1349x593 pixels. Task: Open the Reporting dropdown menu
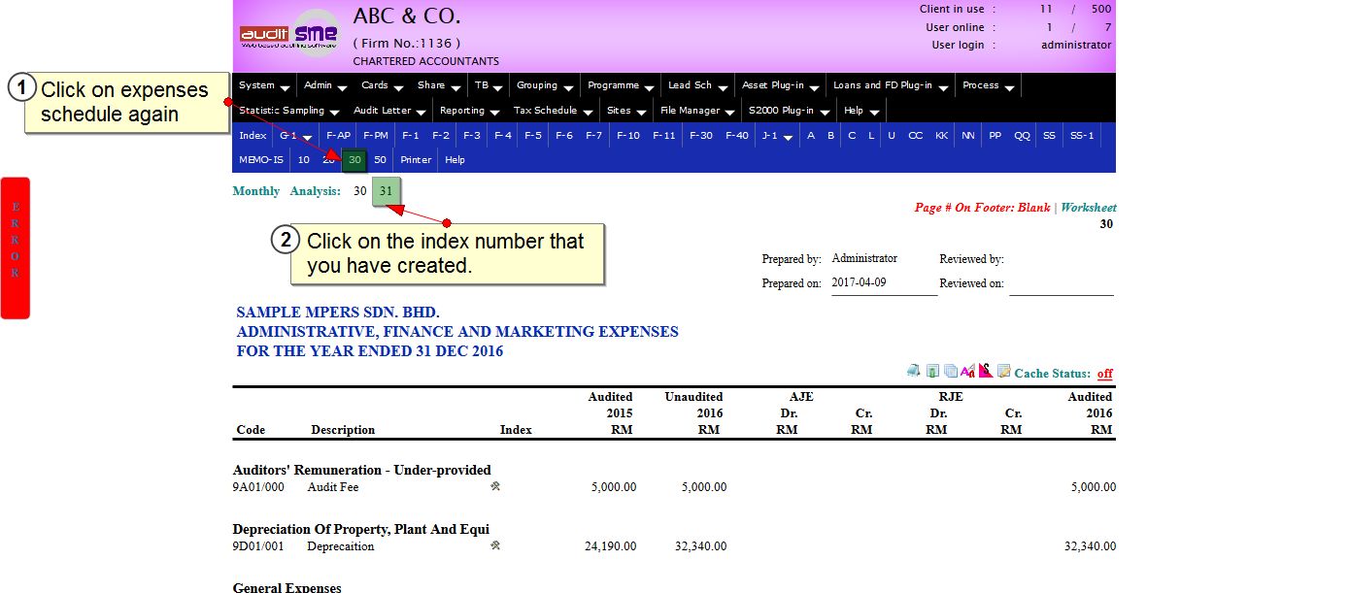[x=469, y=111]
